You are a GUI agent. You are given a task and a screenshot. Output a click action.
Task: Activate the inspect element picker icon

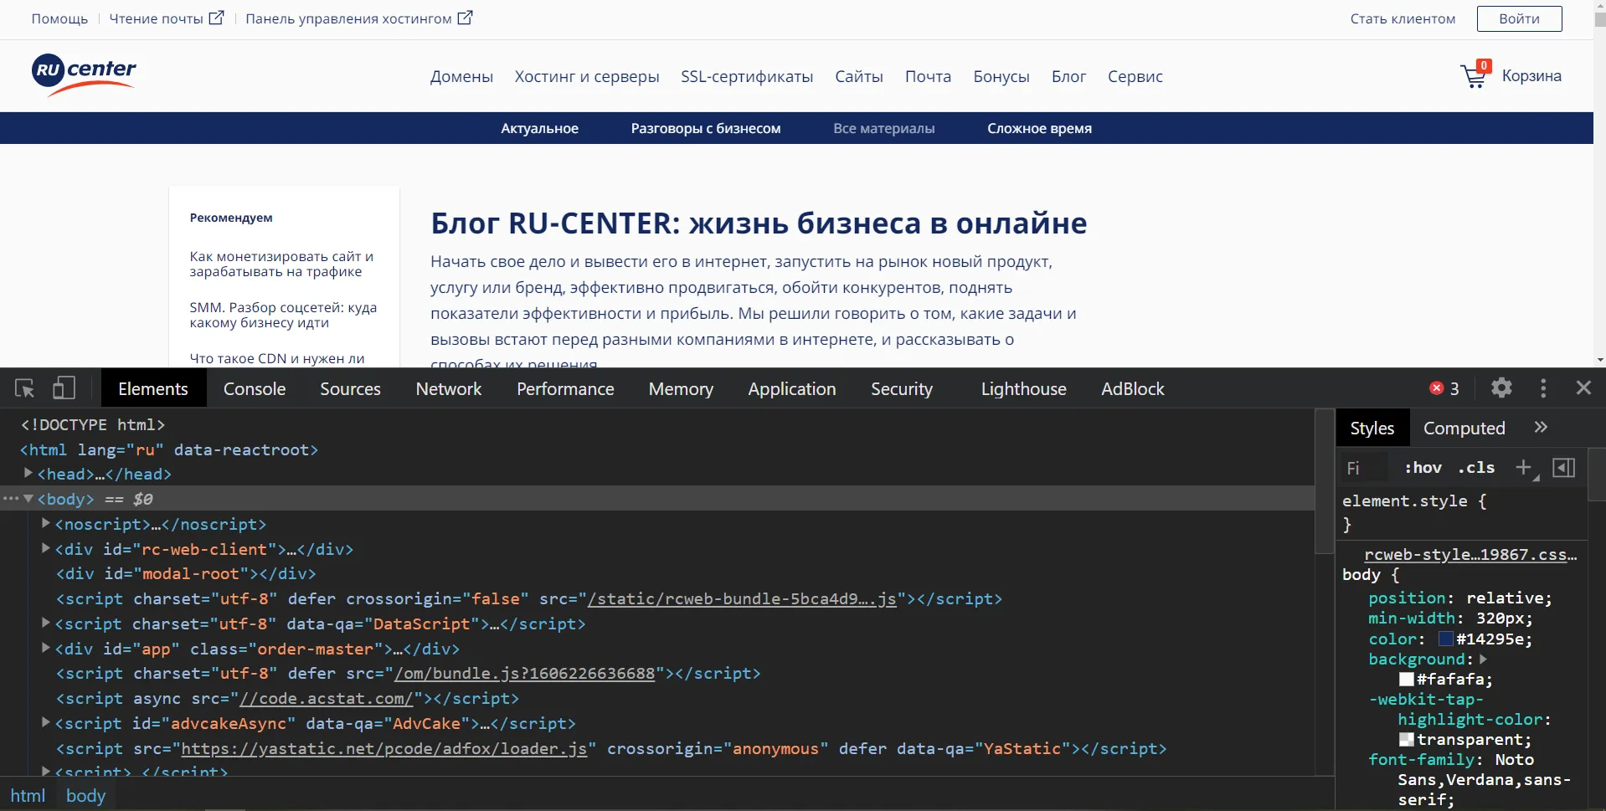coord(24,388)
